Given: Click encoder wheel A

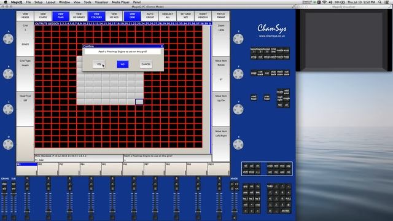Looking at the screenshot, I should pos(8,39).
